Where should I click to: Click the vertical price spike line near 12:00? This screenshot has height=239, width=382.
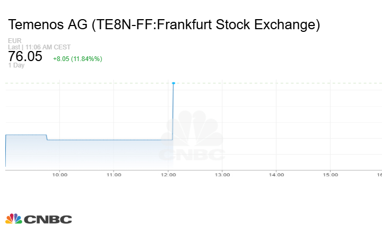tap(173, 112)
